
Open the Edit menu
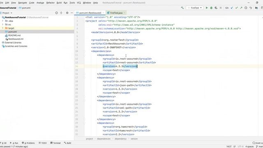tap(7, 3)
